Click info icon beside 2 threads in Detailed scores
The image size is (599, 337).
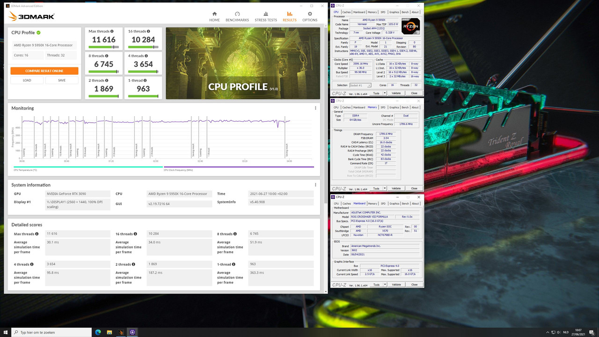tap(133, 264)
